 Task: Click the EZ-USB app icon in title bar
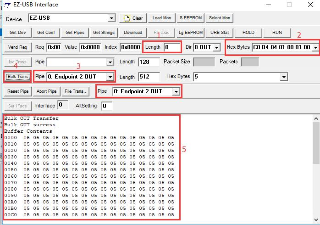coord(7,5)
